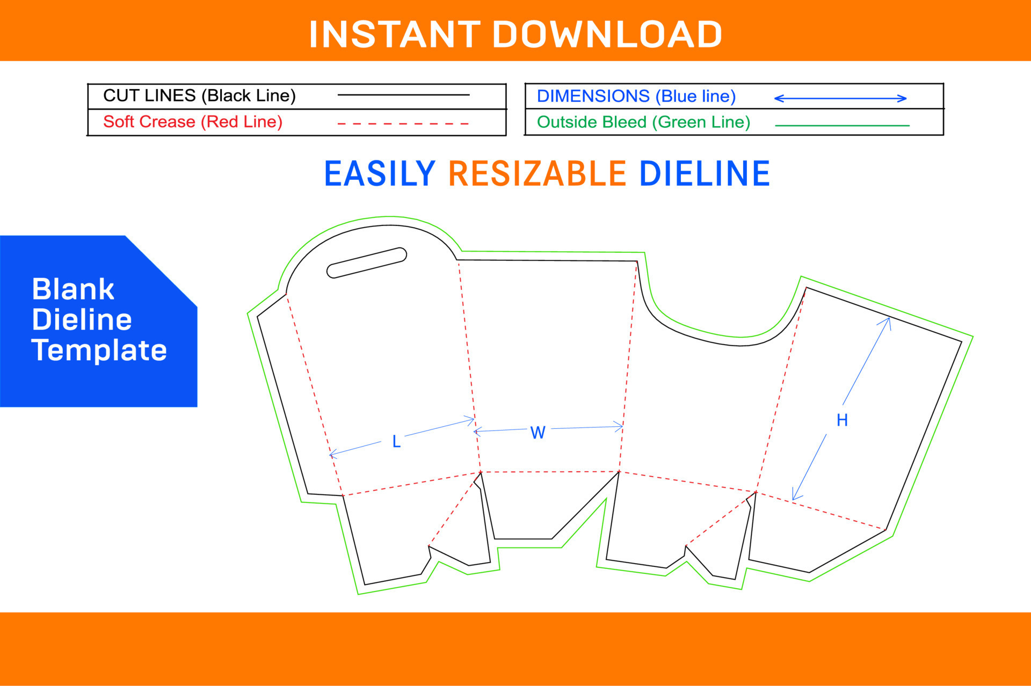Screen dimensions: 1031x686
Task: Select the 'DIMENSIONS (Blue line)' legend label
Action: [636, 96]
